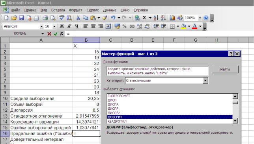The image size is (254, 144).
Task: Toggle underline formatting (Ч)
Action: 77,26
